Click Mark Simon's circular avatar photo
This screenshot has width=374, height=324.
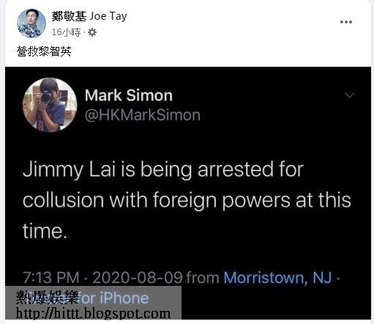tap(50, 105)
